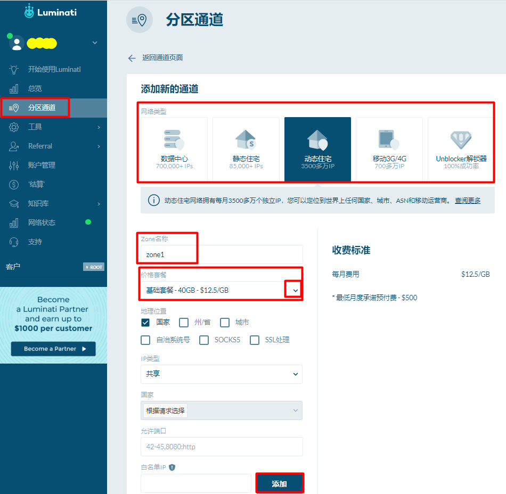This screenshot has width=506, height=494.
Task: Enable the SOCKS5 checkbox
Action: point(204,340)
